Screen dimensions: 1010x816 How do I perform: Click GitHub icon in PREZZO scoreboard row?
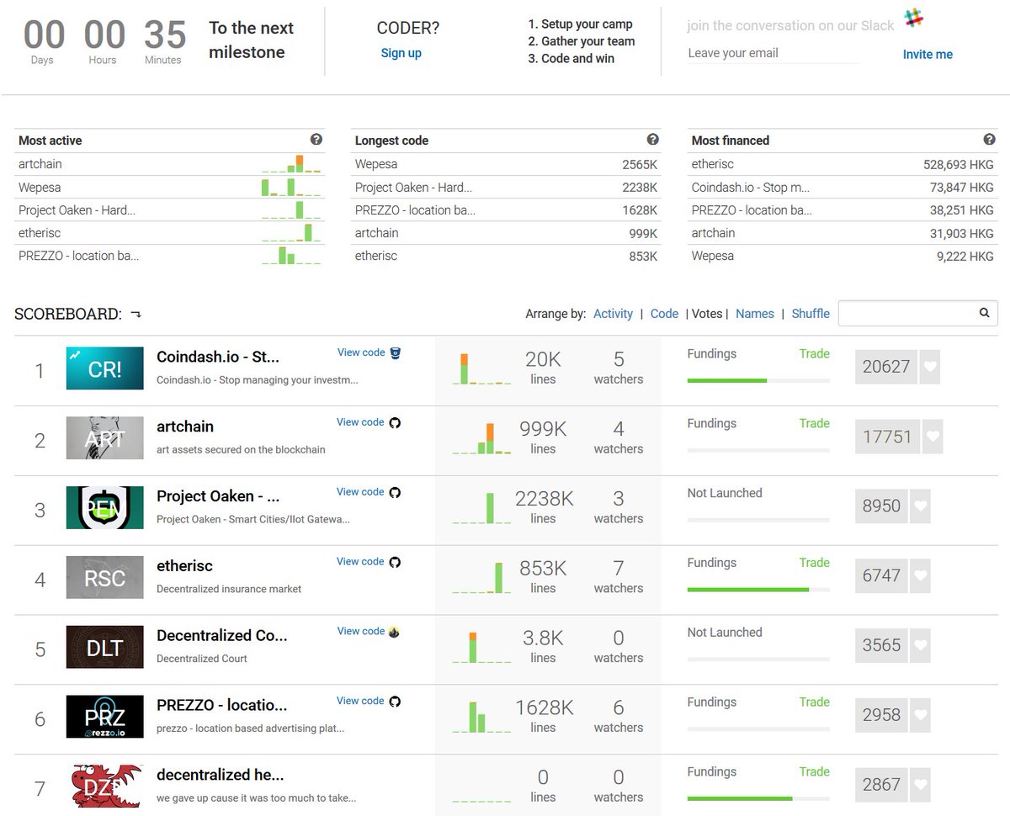coord(395,701)
